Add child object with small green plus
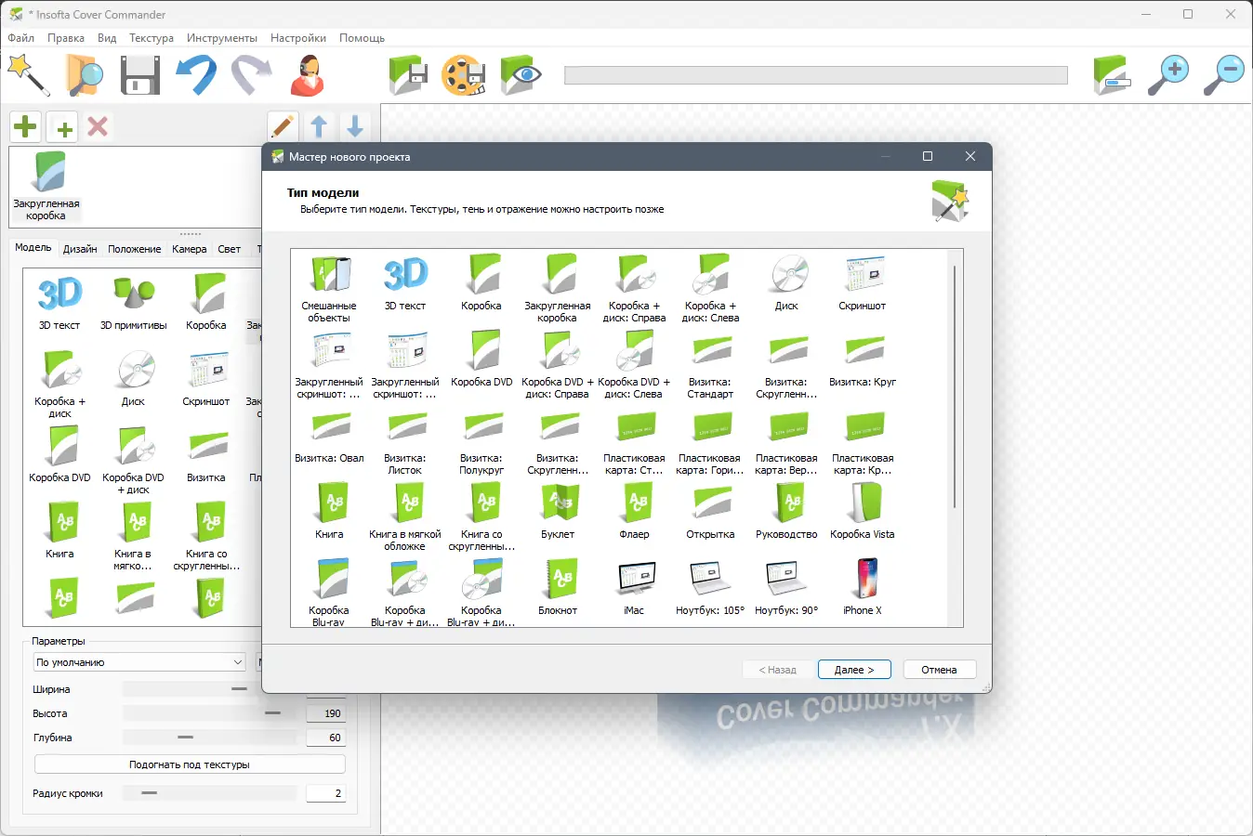Viewport: 1253px width, 836px height. click(62, 126)
